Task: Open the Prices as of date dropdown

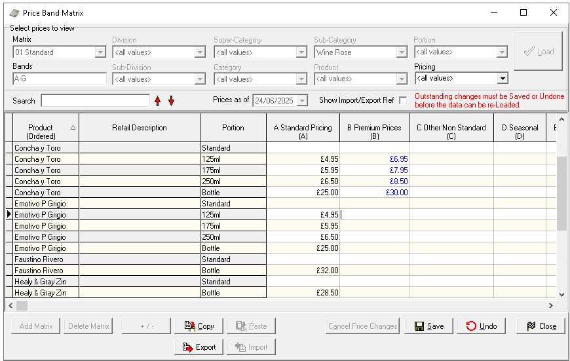Action: [303, 100]
